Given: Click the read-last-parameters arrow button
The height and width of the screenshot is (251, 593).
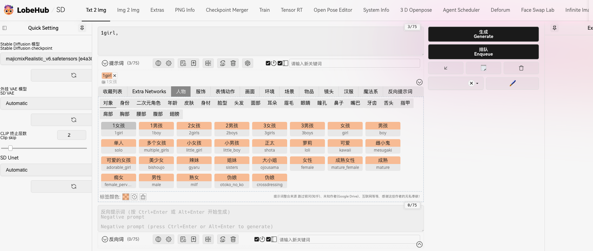Looking at the screenshot, I should [x=446, y=68].
